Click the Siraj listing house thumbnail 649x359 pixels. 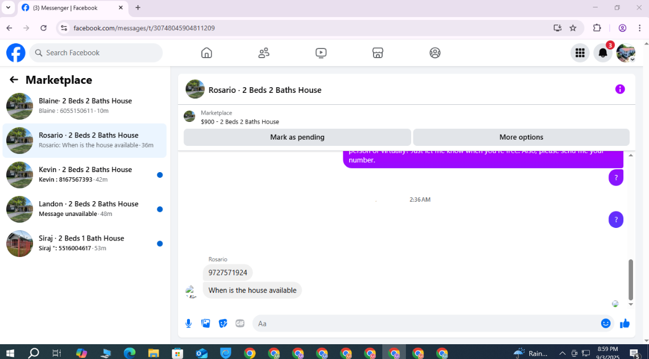coord(19,243)
